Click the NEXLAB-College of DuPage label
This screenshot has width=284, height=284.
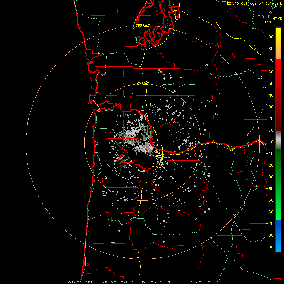pyautogui.click(x=252, y=3)
